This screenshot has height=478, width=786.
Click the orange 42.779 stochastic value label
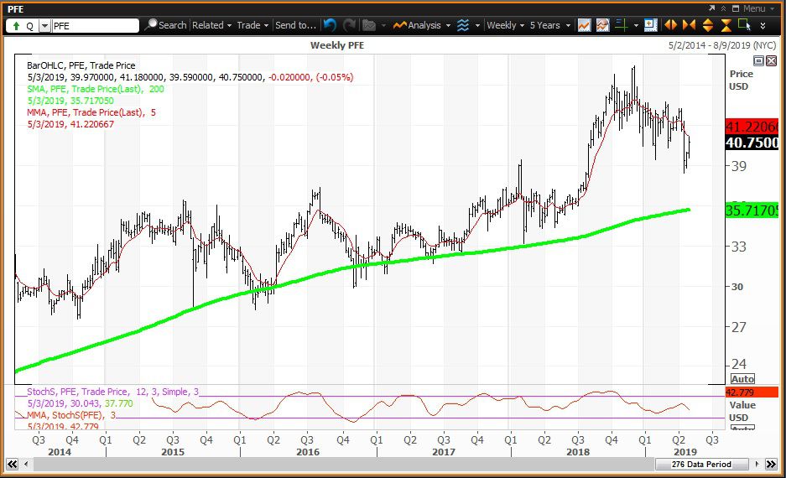click(752, 392)
